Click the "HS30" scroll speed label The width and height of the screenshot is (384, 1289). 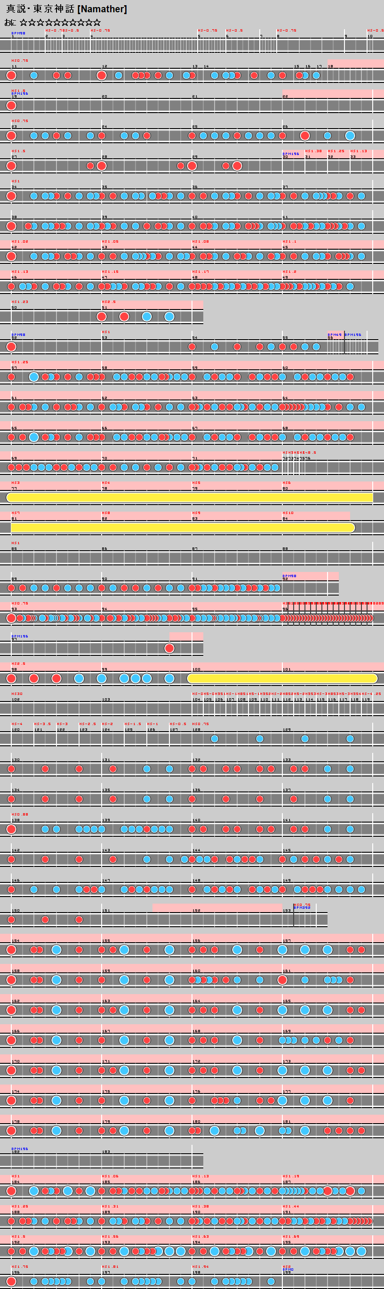[x=17, y=693]
